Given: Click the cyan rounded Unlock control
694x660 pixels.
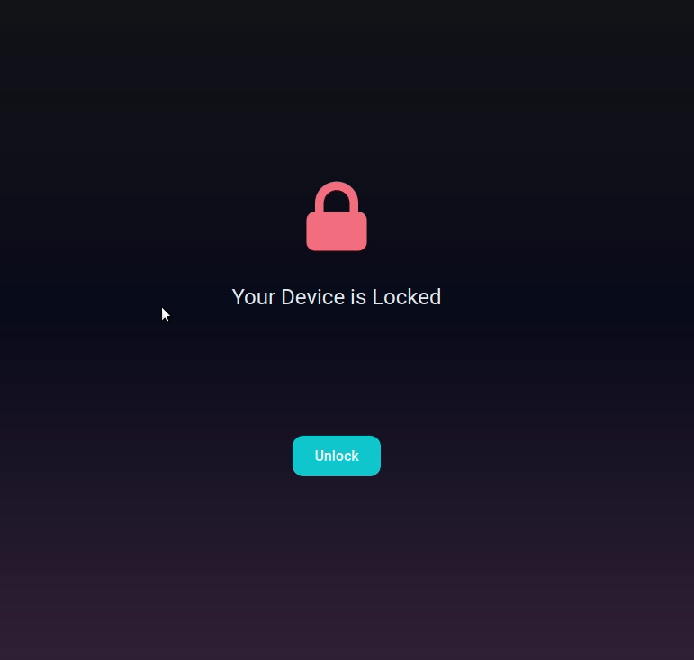Looking at the screenshot, I should 337,456.
